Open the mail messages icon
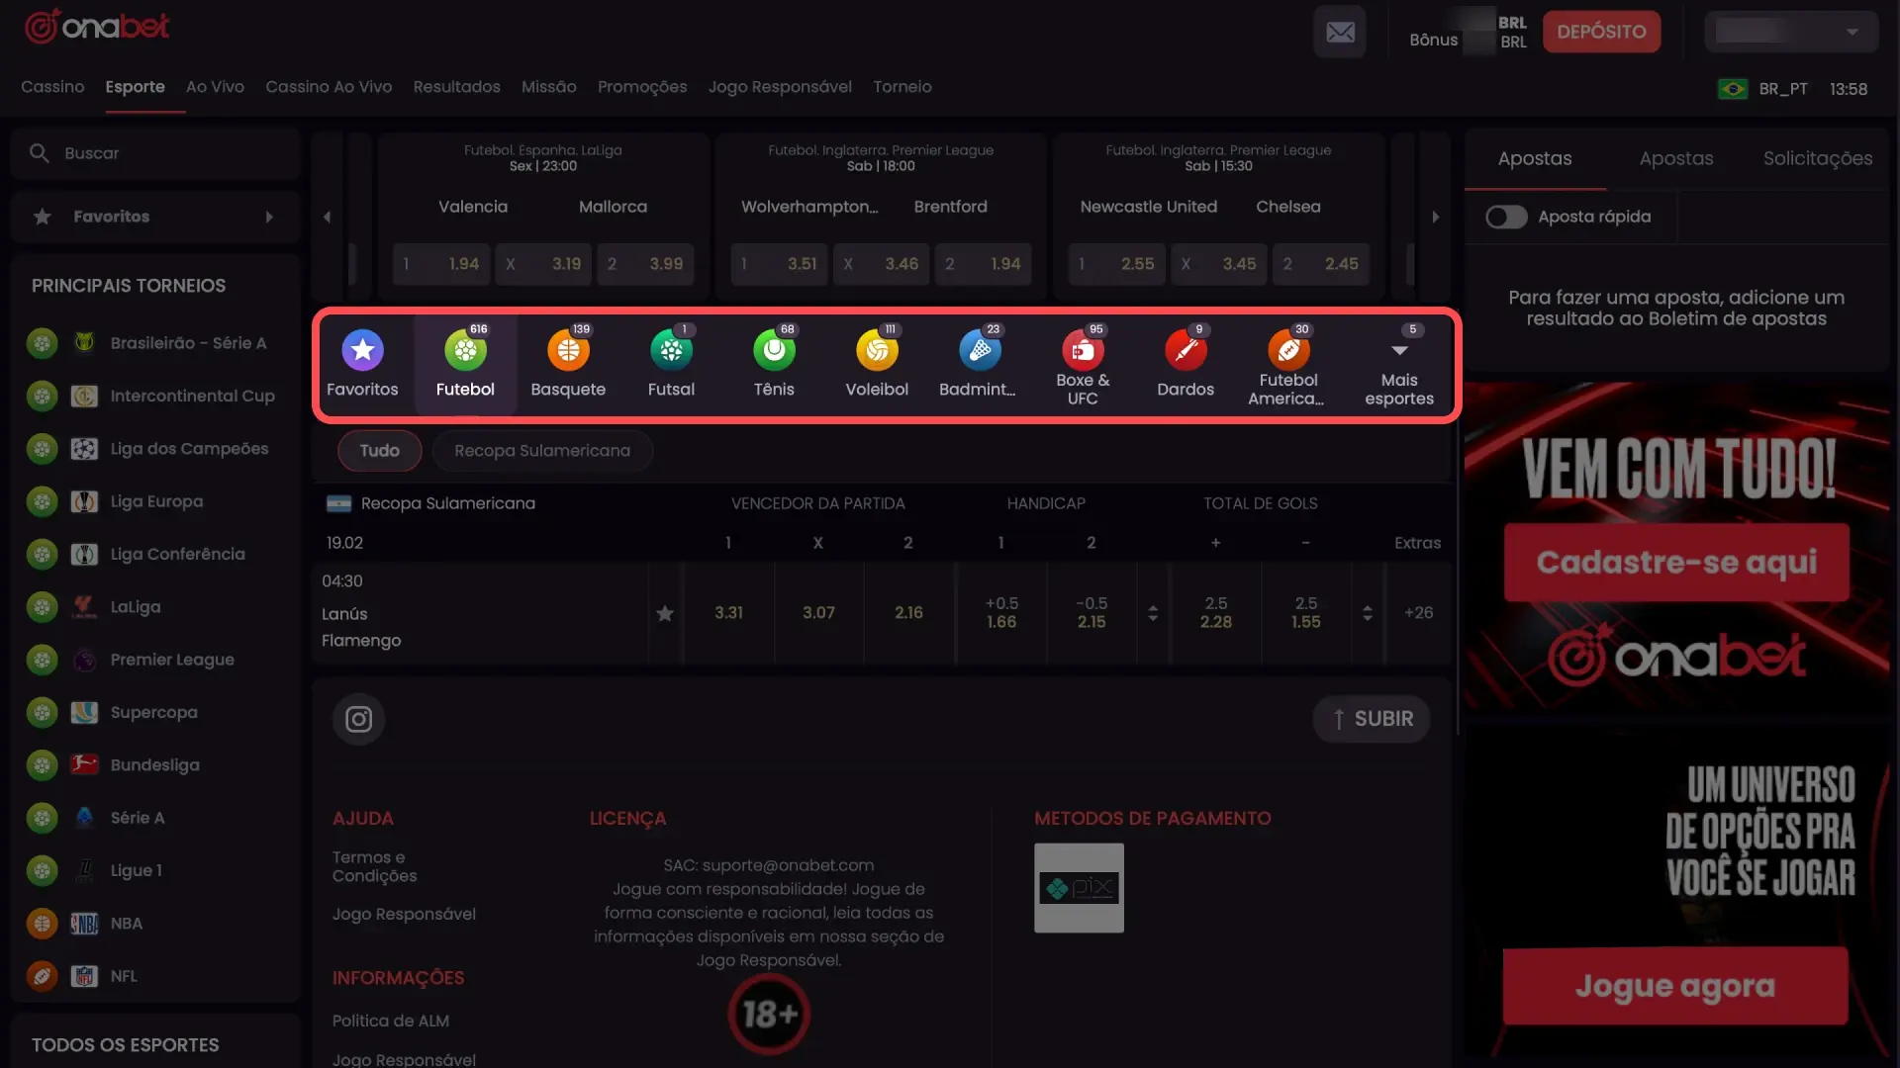1900x1068 pixels. pyautogui.click(x=1340, y=32)
